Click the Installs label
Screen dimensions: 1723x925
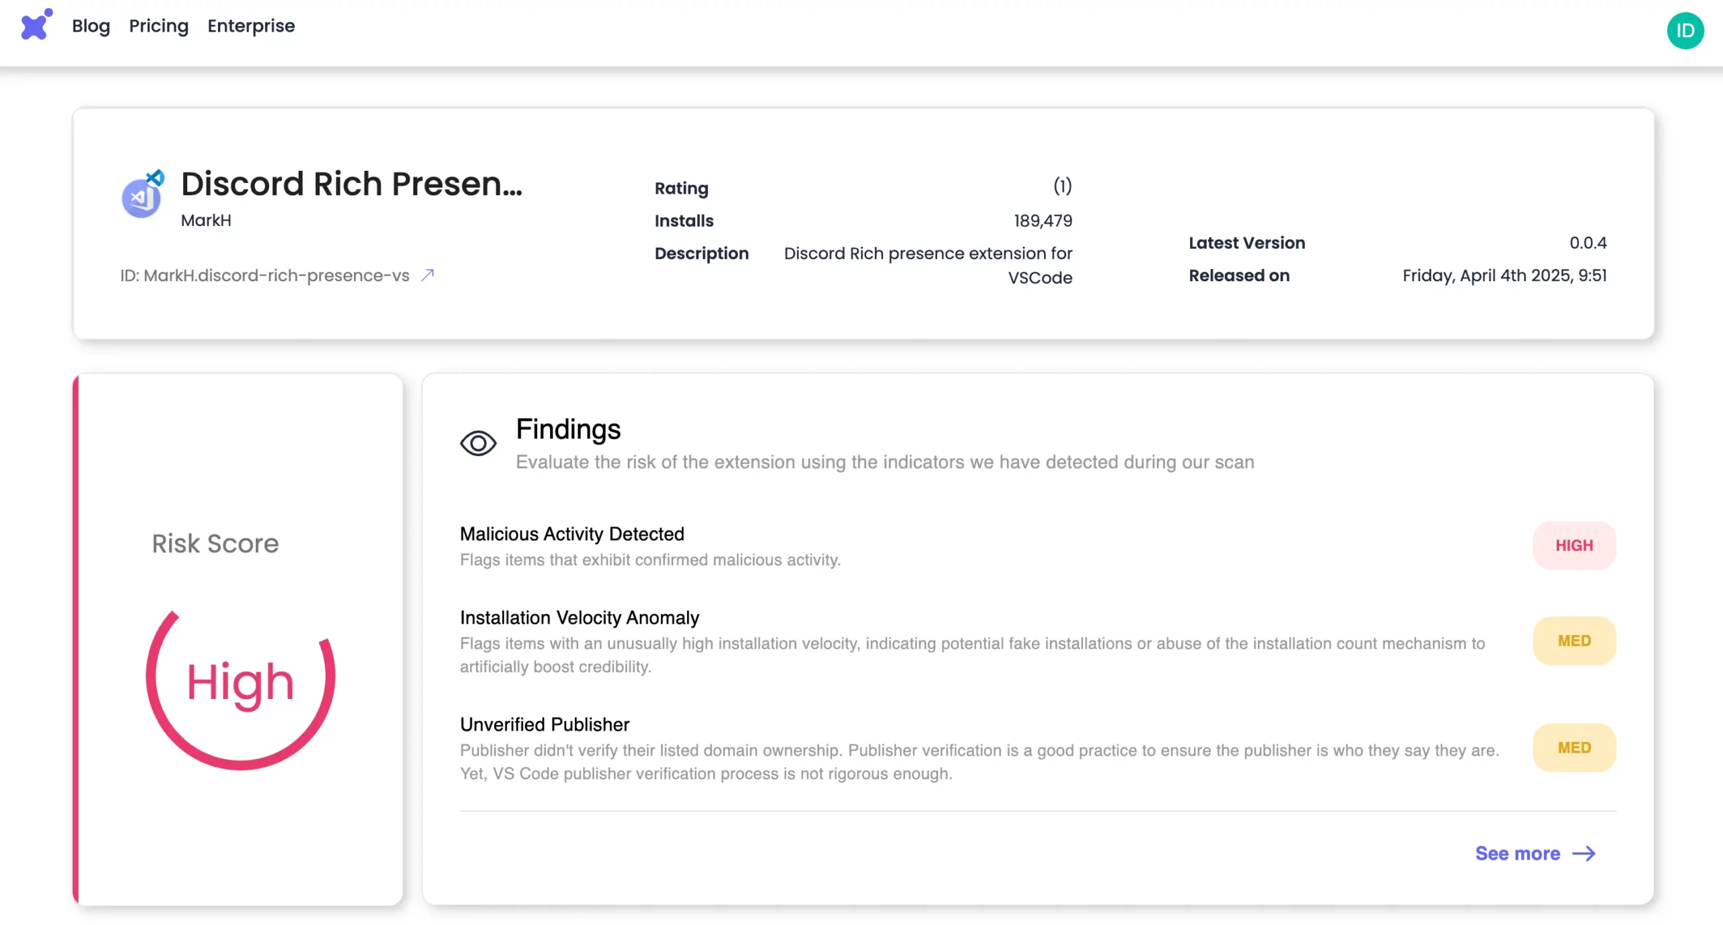pos(684,221)
